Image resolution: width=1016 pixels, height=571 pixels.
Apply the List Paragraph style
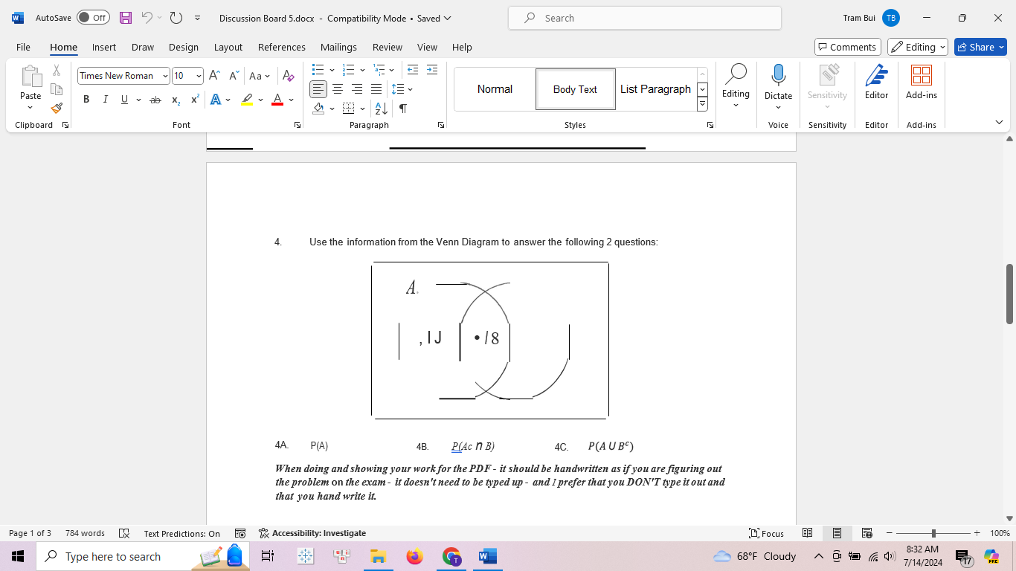[x=656, y=89]
